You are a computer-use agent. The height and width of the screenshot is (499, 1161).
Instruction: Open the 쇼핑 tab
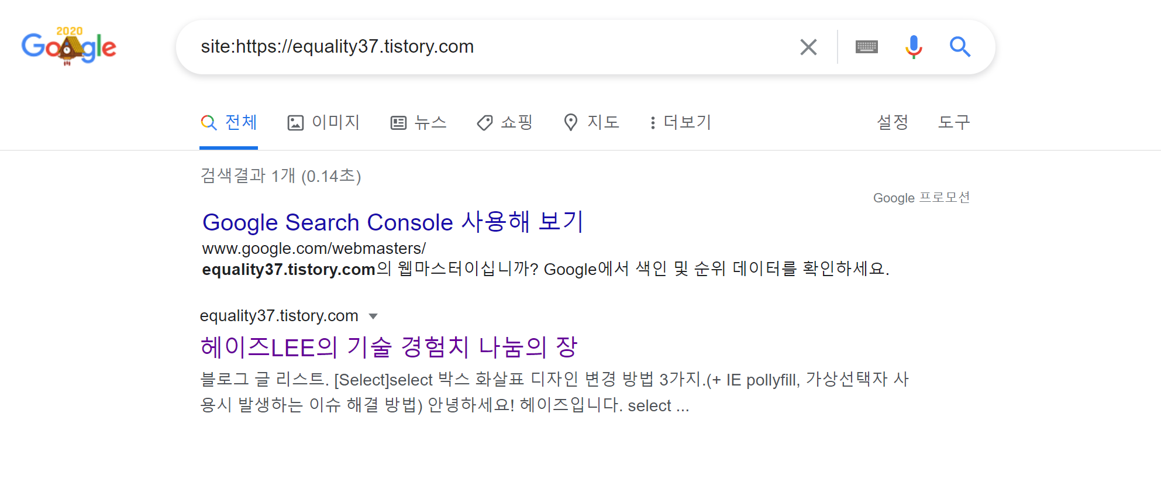click(x=505, y=122)
